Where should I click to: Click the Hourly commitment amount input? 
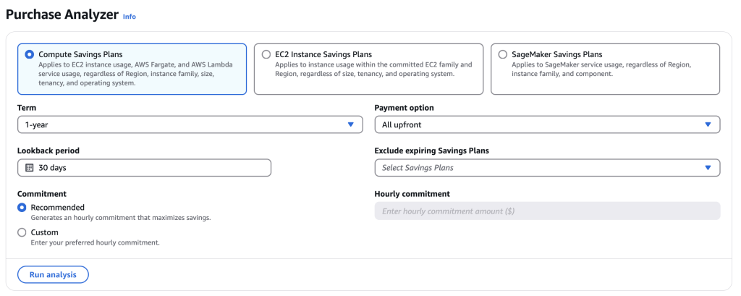coord(547,211)
